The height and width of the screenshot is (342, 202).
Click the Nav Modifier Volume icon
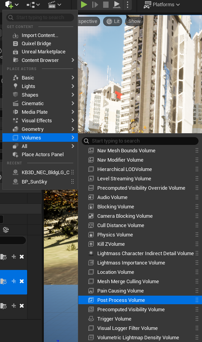pyautogui.click(x=91, y=160)
